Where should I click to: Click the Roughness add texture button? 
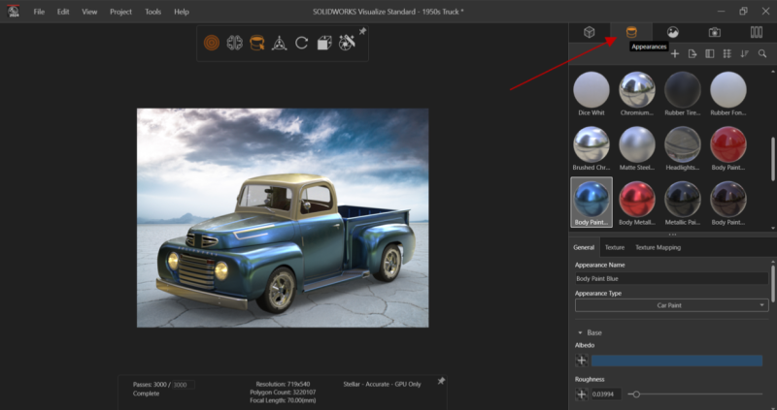582,394
